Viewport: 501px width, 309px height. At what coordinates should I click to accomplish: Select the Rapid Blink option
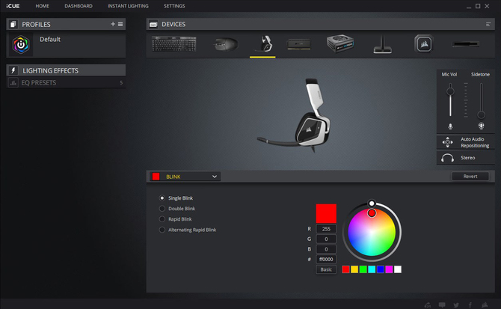point(176,219)
